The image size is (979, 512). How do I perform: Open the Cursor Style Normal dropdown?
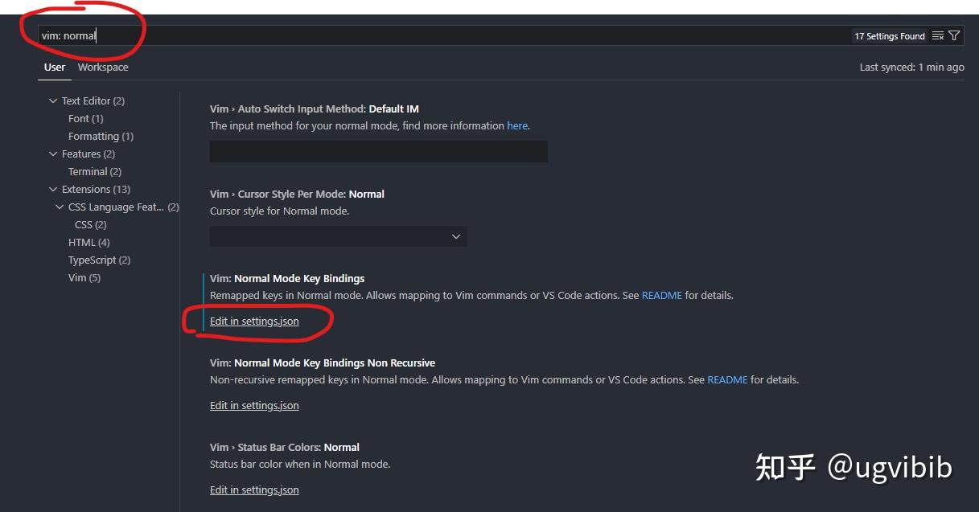pyautogui.click(x=338, y=236)
